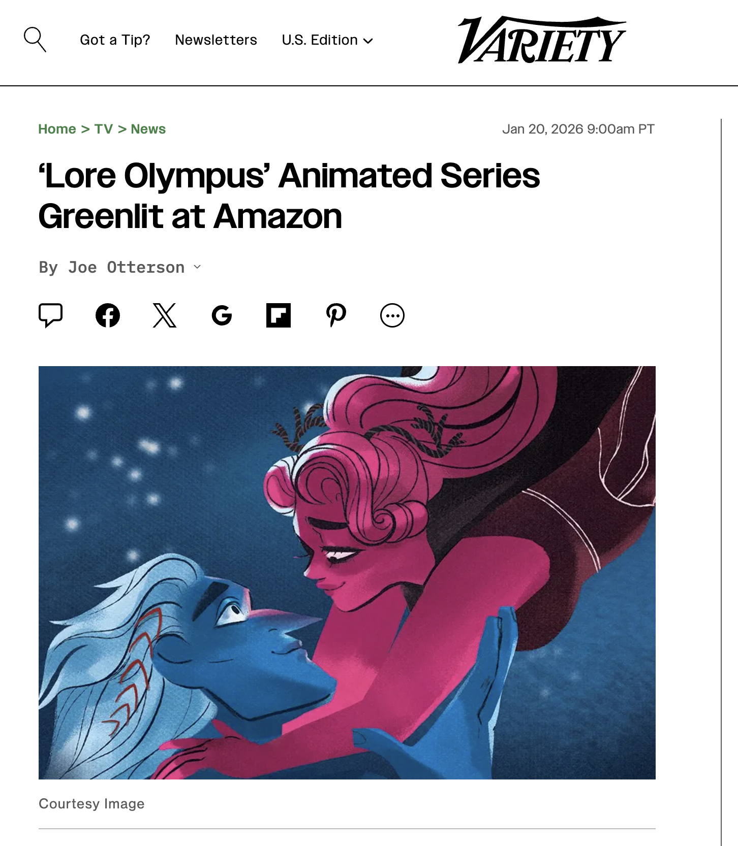
Task: Share article on X
Action: [x=165, y=315]
